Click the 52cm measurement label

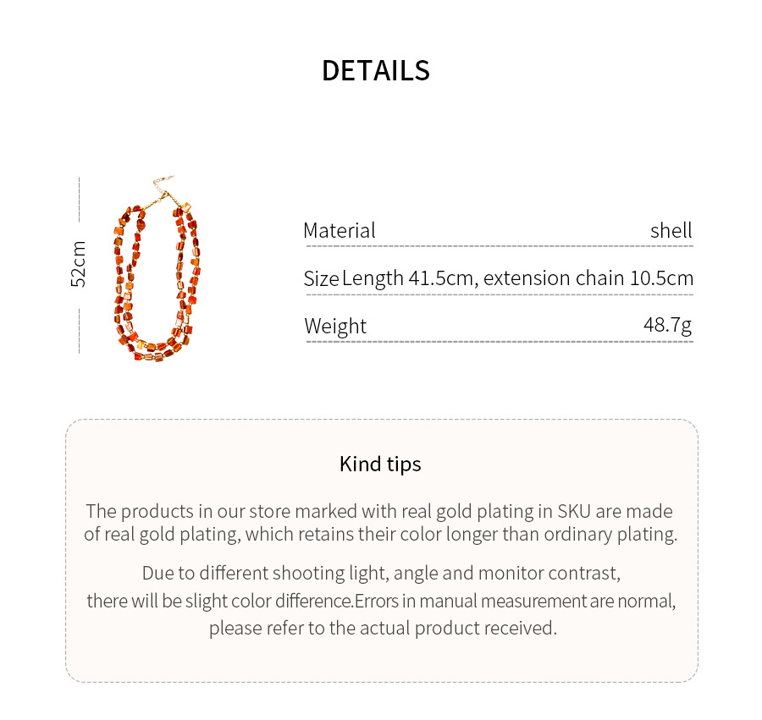78,264
